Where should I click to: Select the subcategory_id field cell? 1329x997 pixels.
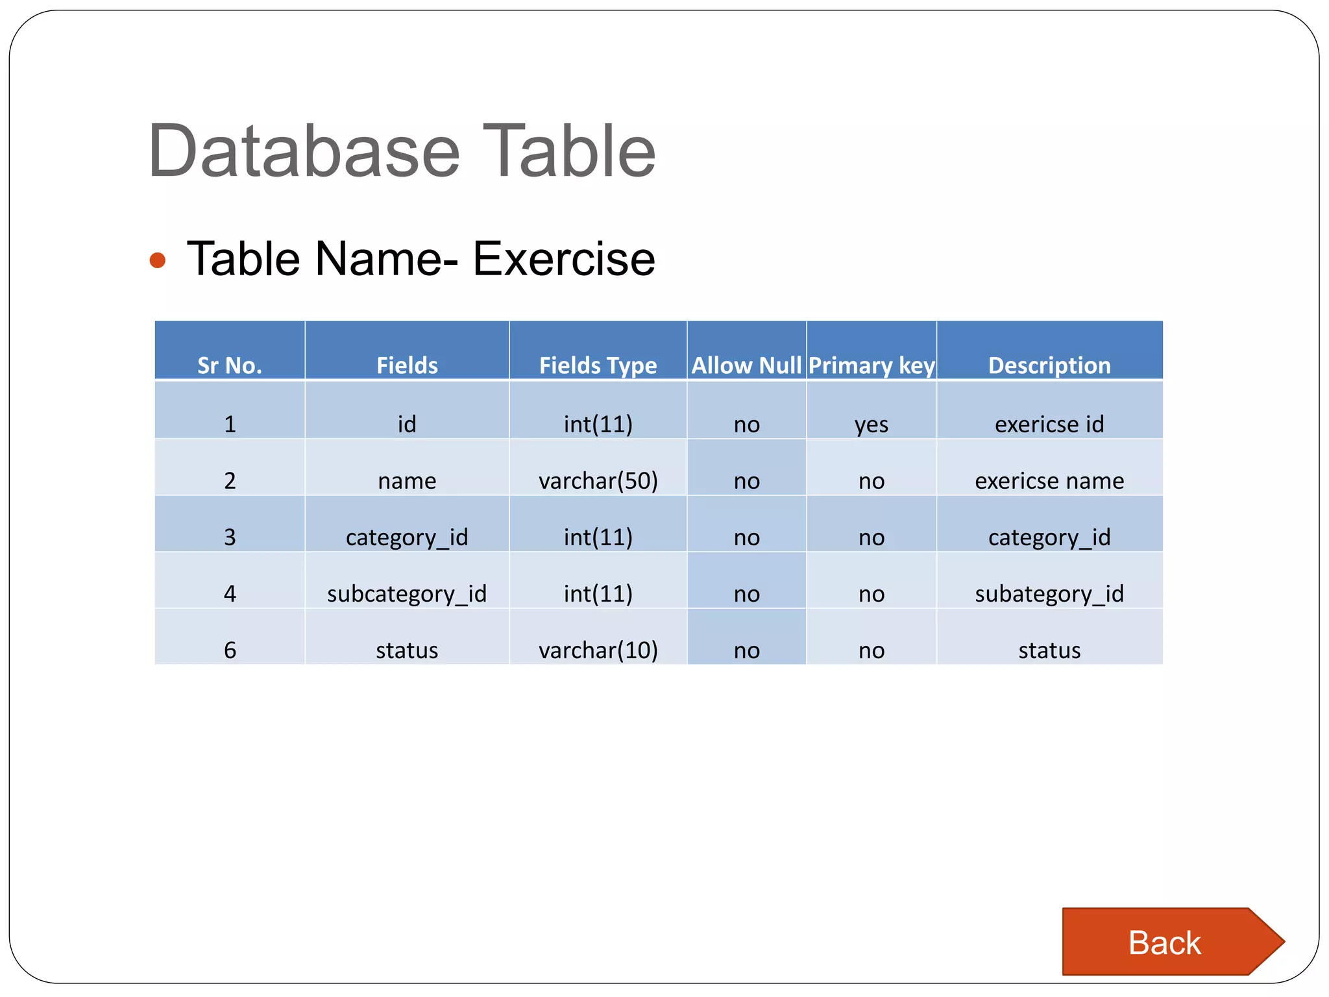point(407,593)
